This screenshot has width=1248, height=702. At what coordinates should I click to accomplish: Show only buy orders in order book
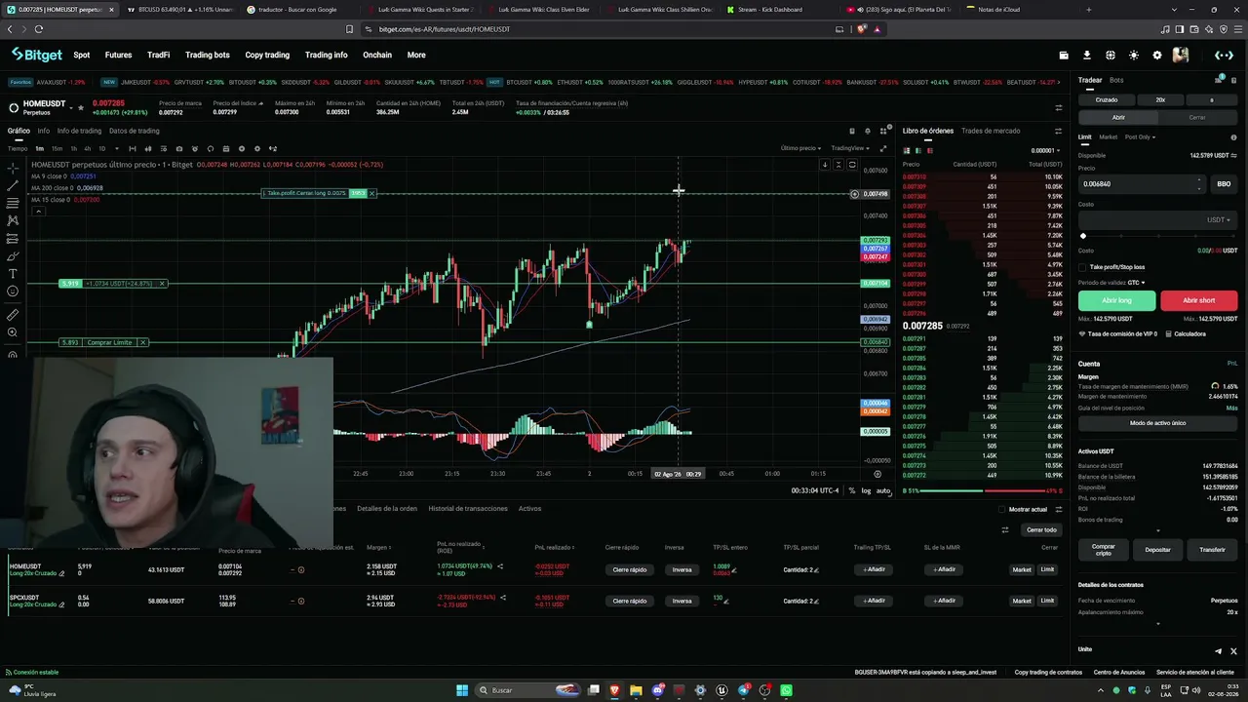918,150
